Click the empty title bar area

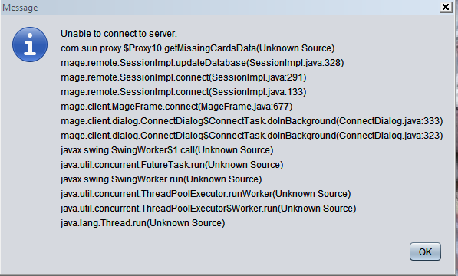(234, 8)
